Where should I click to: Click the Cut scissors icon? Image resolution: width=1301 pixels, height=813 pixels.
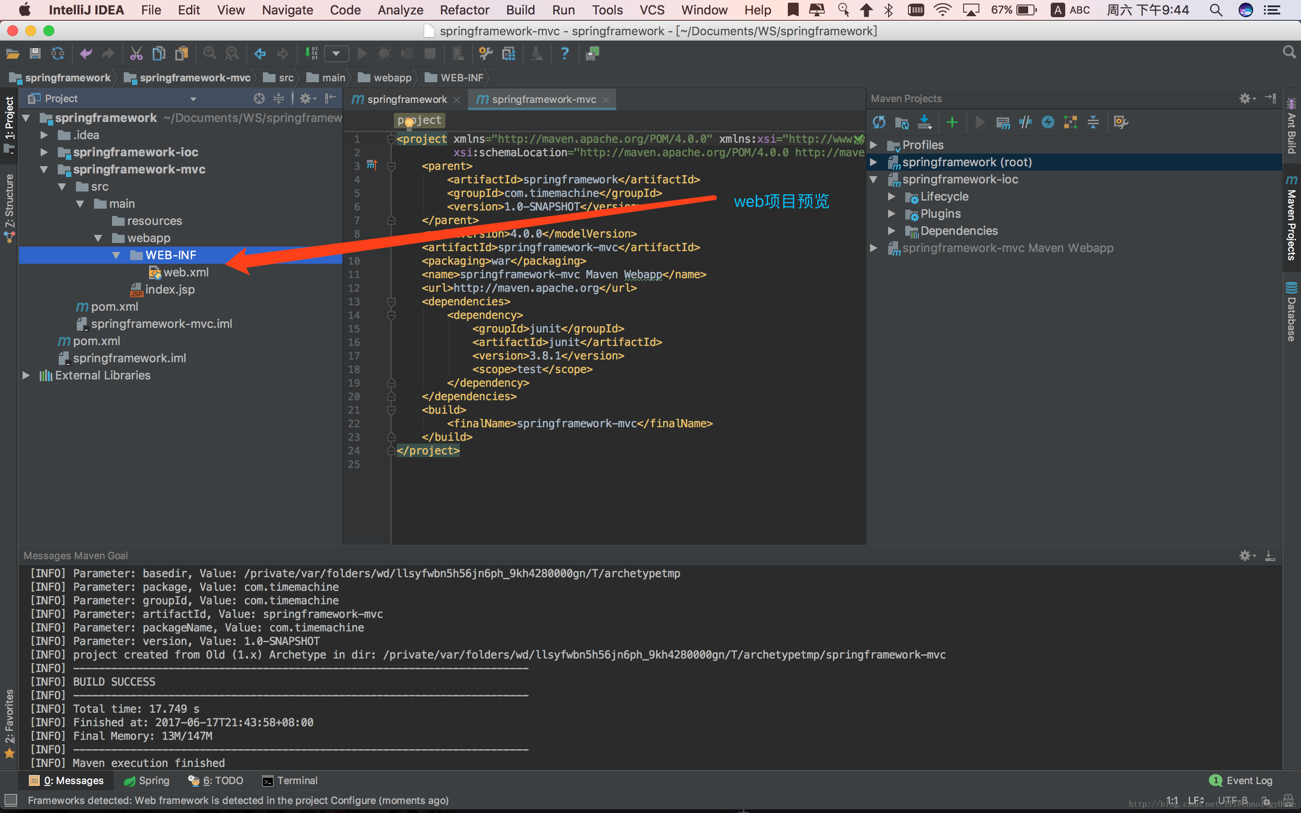tap(136, 53)
